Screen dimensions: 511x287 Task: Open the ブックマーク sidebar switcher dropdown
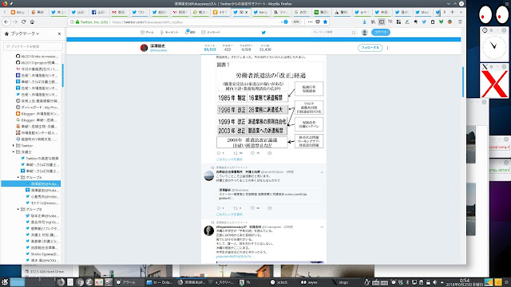point(25,33)
